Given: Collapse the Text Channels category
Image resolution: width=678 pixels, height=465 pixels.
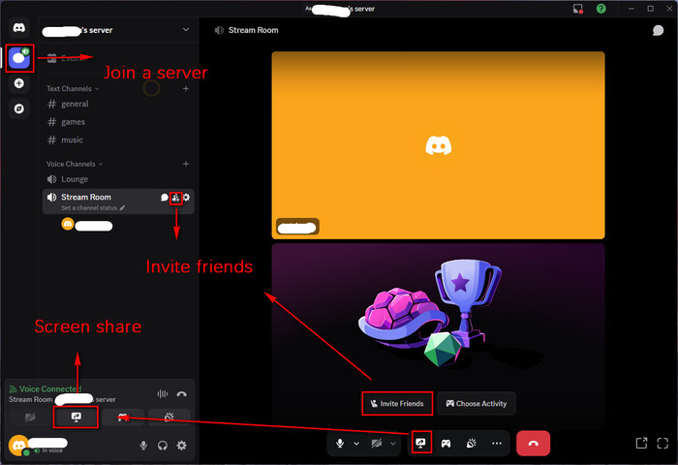Looking at the screenshot, I should click(73, 89).
